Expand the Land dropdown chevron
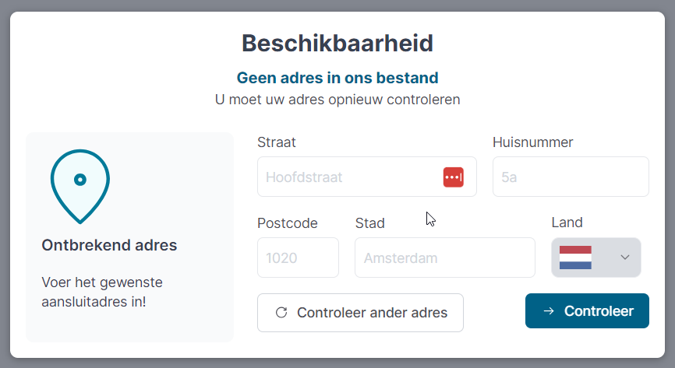The image size is (675, 368). coord(624,258)
